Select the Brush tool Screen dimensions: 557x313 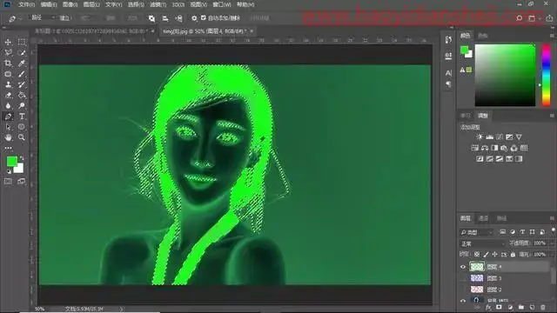22,74
